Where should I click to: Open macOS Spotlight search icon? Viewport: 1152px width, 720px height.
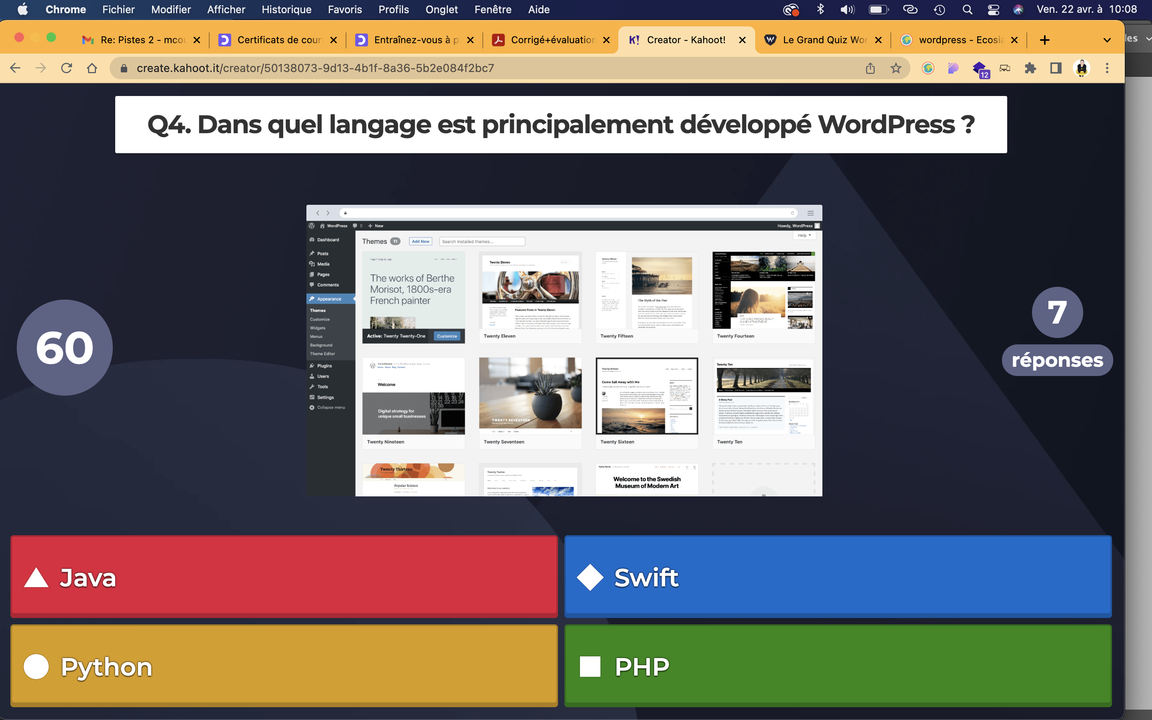pyautogui.click(x=967, y=10)
